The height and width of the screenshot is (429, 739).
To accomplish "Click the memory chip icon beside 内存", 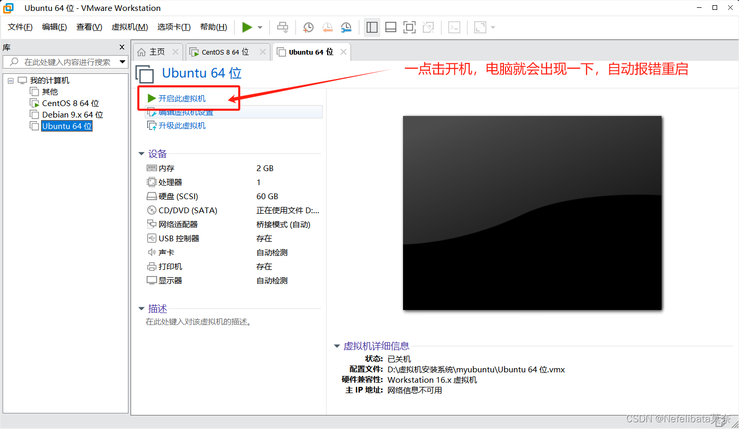I will [152, 168].
